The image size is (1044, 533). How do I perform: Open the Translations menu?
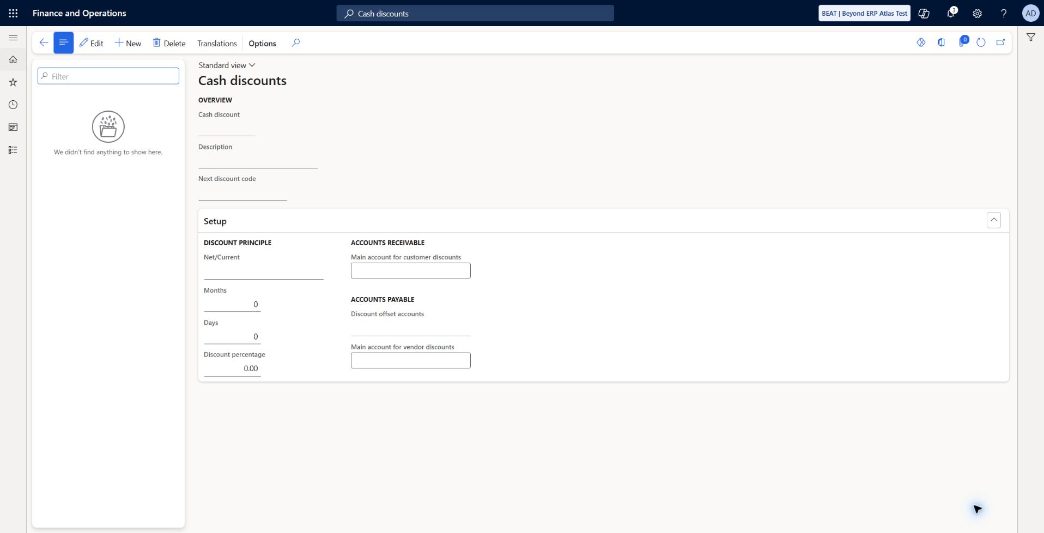(x=217, y=43)
